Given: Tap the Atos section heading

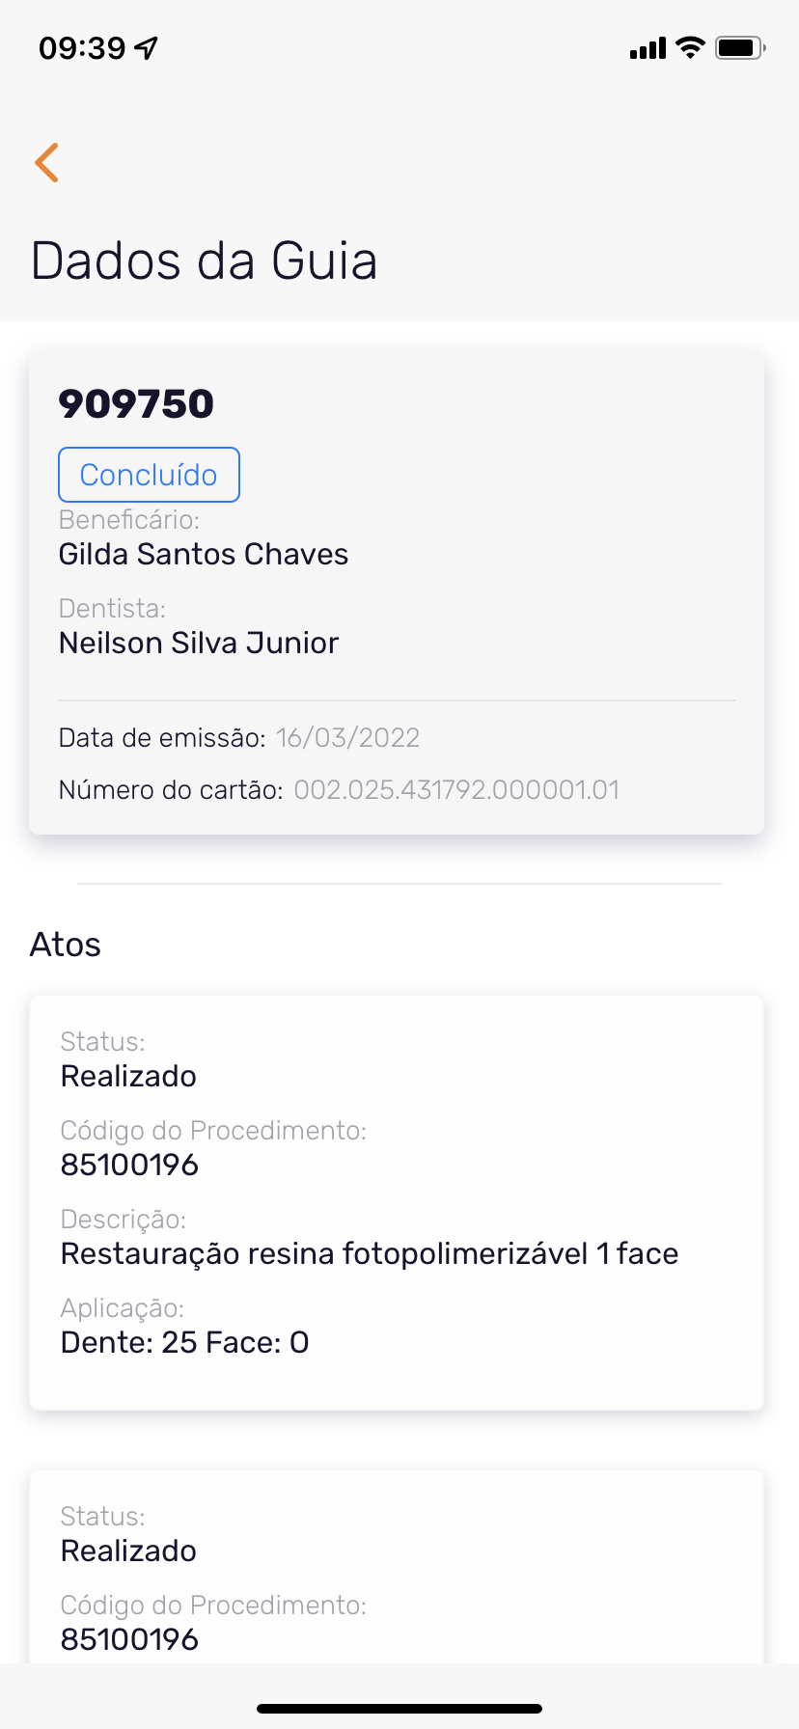Looking at the screenshot, I should click(x=66, y=945).
